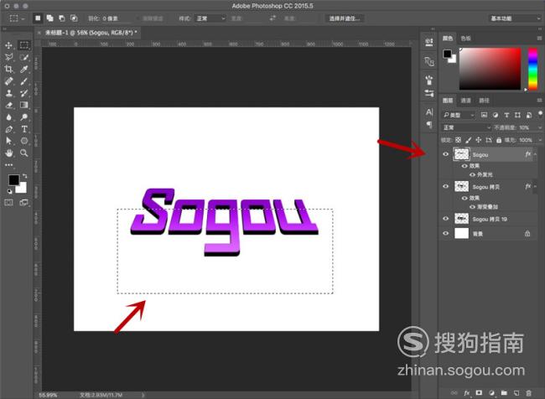Select the Pen tool
Viewport: 545px width, 399px height.
tap(8, 129)
